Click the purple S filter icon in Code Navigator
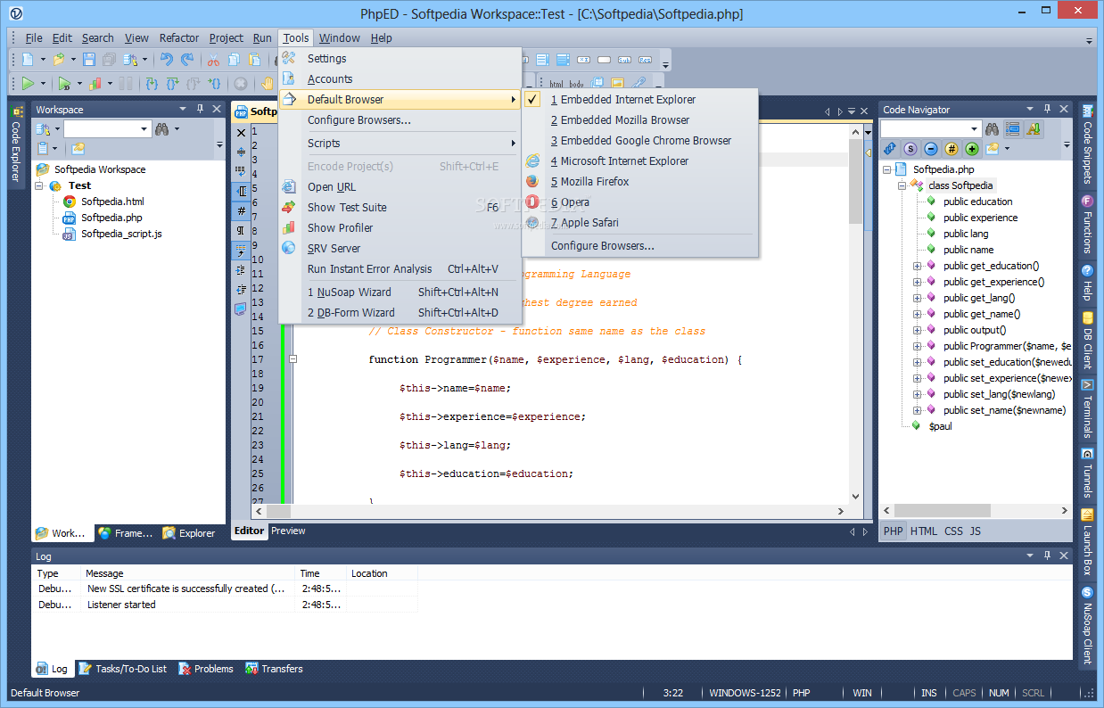Viewport: 1104px width, 708px height. tap(910, 149)
